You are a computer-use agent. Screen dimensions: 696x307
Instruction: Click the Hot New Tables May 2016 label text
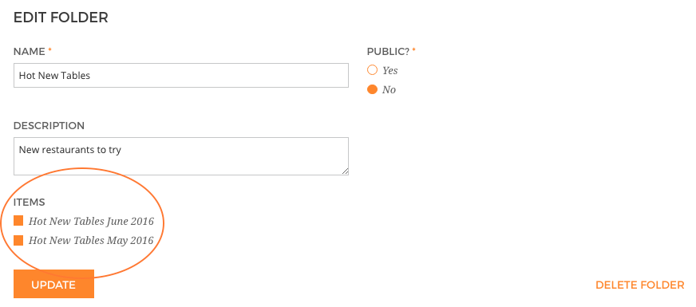click(x=91, y=241)
